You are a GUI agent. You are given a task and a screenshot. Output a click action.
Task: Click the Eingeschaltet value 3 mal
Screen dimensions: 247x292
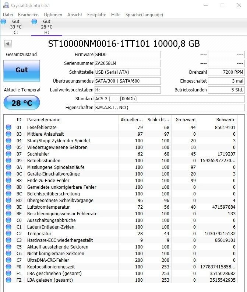click(x=226, y=81)
